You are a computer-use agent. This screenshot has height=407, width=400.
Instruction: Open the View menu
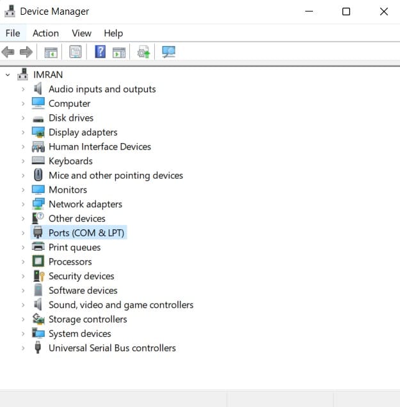[82, 33]
